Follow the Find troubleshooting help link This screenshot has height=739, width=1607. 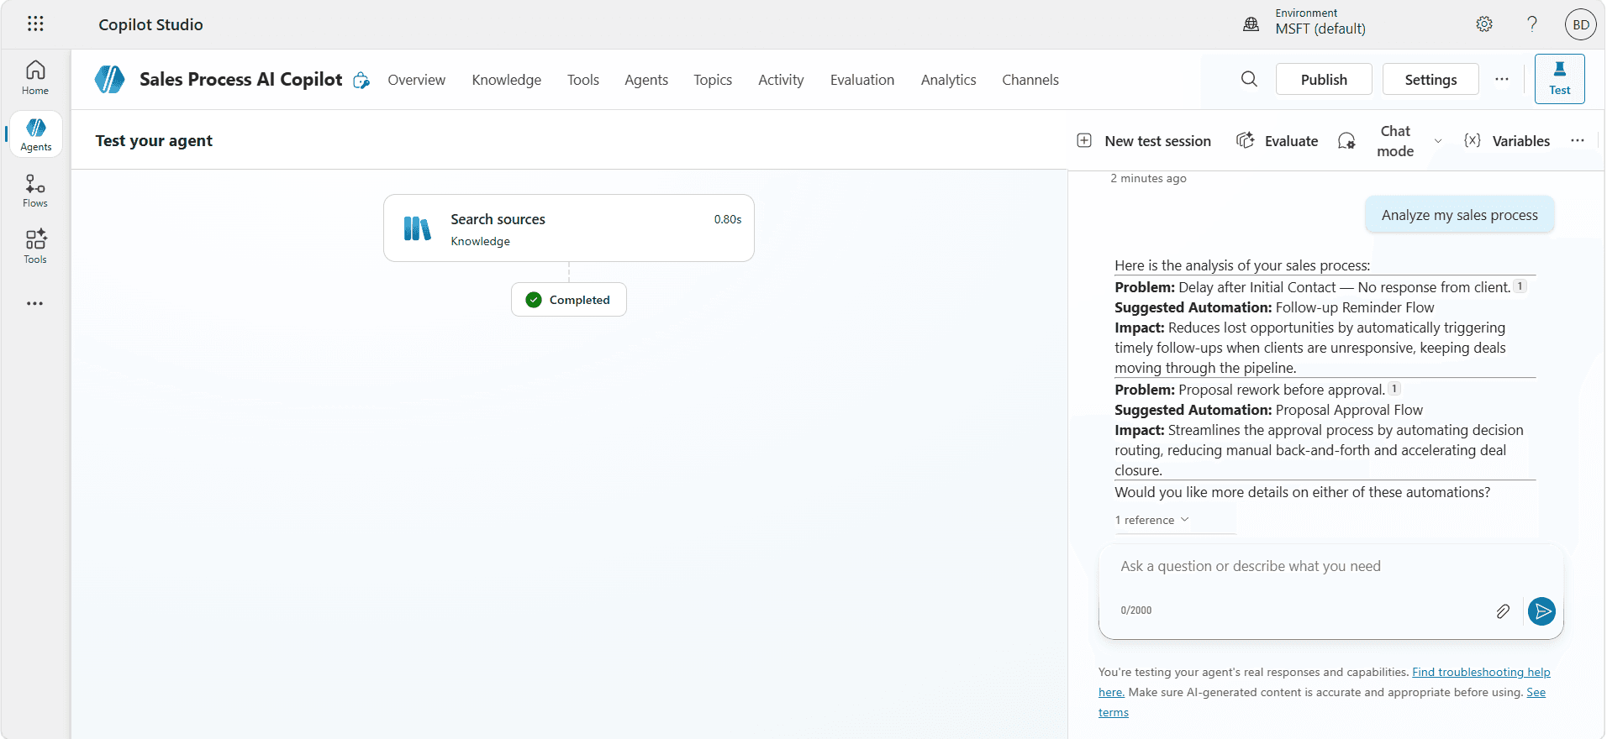[1481, 672]
